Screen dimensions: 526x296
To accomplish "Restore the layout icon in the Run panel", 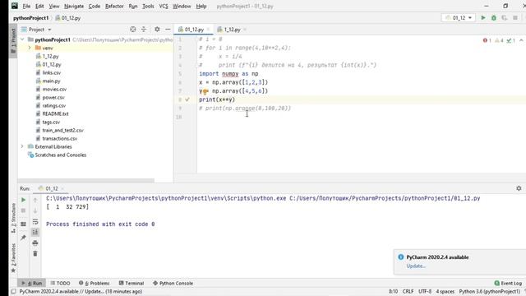I will coord(24,224).
